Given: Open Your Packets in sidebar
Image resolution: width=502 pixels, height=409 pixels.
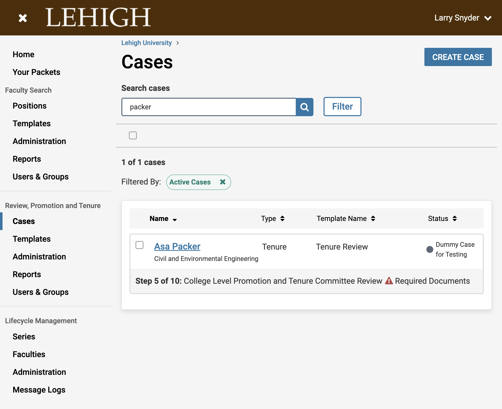Looking at the screenshot, I should tap(36, 72).
